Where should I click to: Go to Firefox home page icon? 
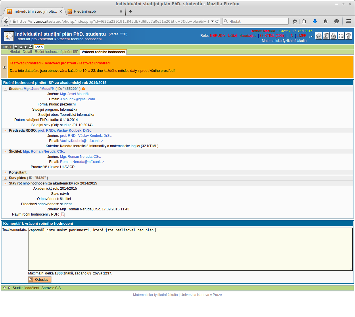coord(326,21)
